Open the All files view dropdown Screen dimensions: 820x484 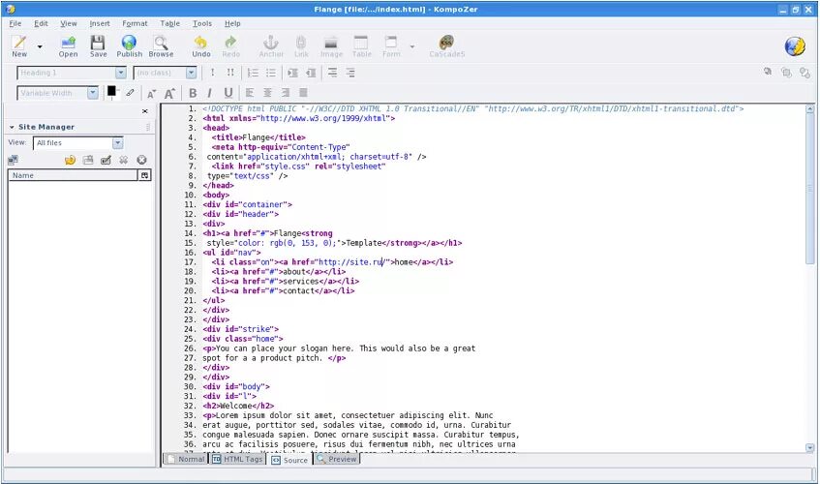[77, 142]
